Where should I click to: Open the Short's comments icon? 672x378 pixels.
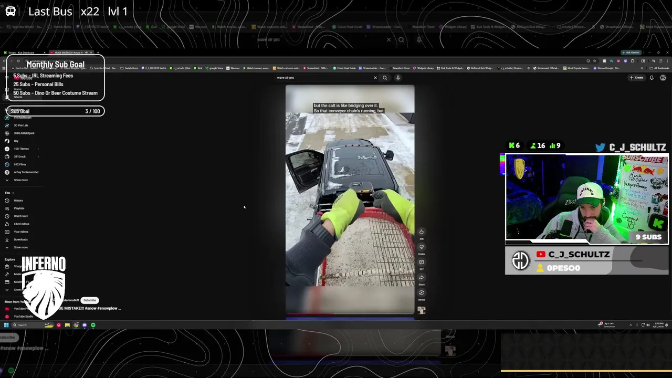421,262
